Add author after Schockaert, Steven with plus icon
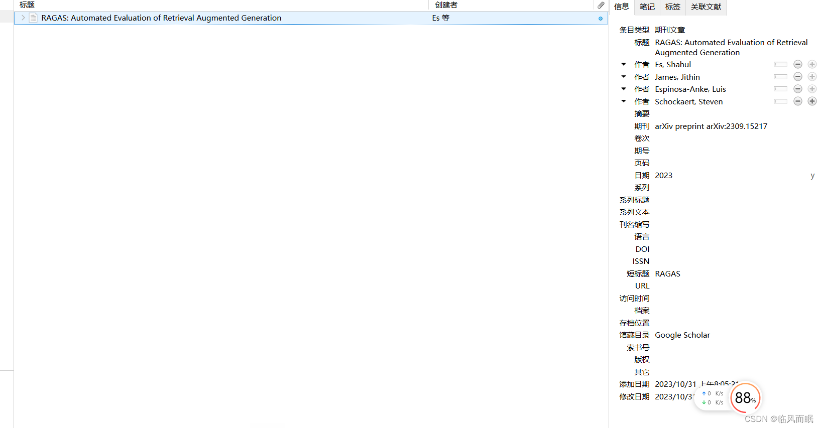 812,101
